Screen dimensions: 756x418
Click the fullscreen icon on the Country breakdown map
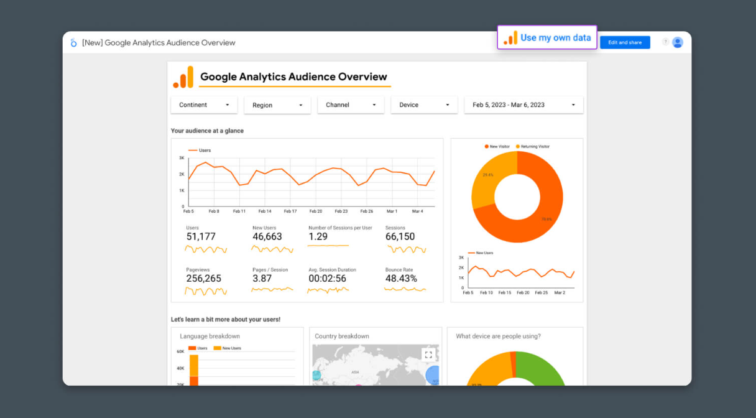428,355
